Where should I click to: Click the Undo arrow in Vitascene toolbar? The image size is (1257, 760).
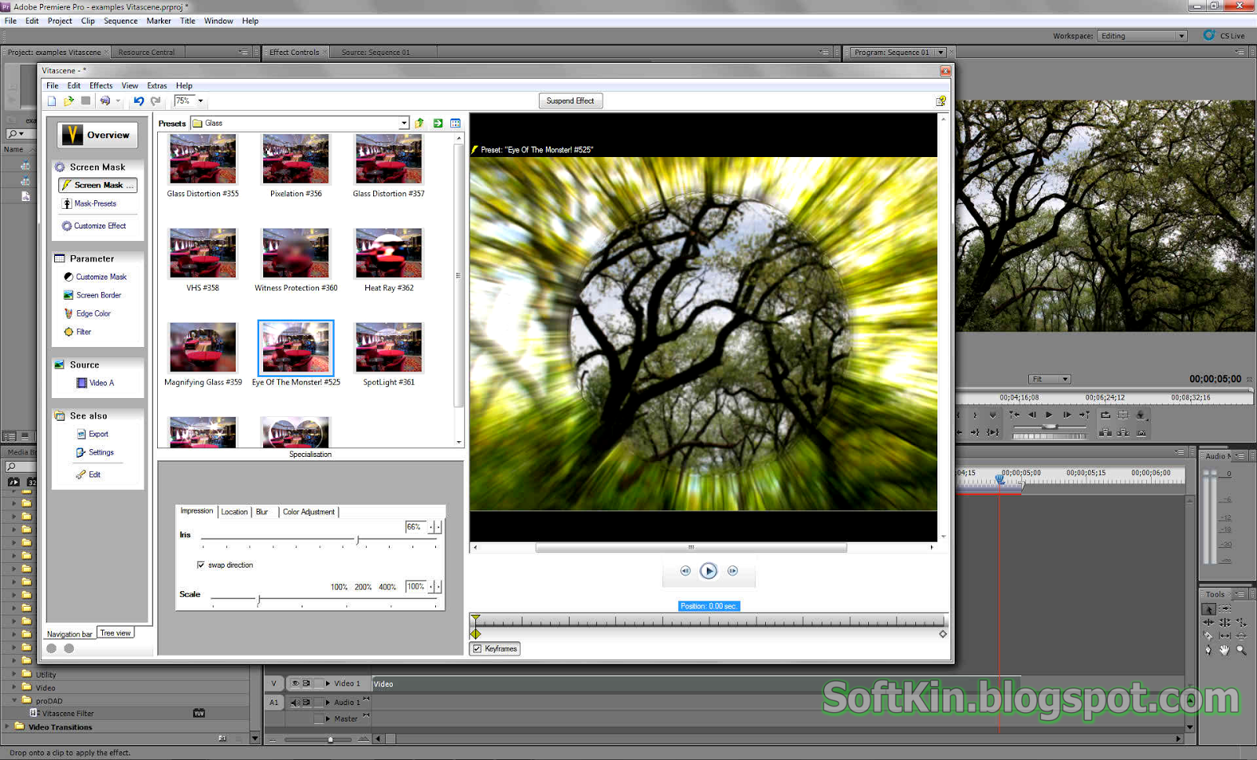pos(138,100)
